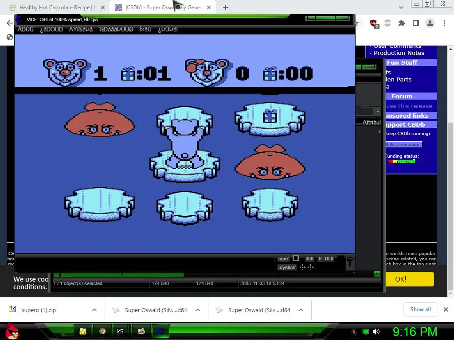Open 7-Zip from the taskbar
Screen dimensions: 454x340
tap(120, 331)
